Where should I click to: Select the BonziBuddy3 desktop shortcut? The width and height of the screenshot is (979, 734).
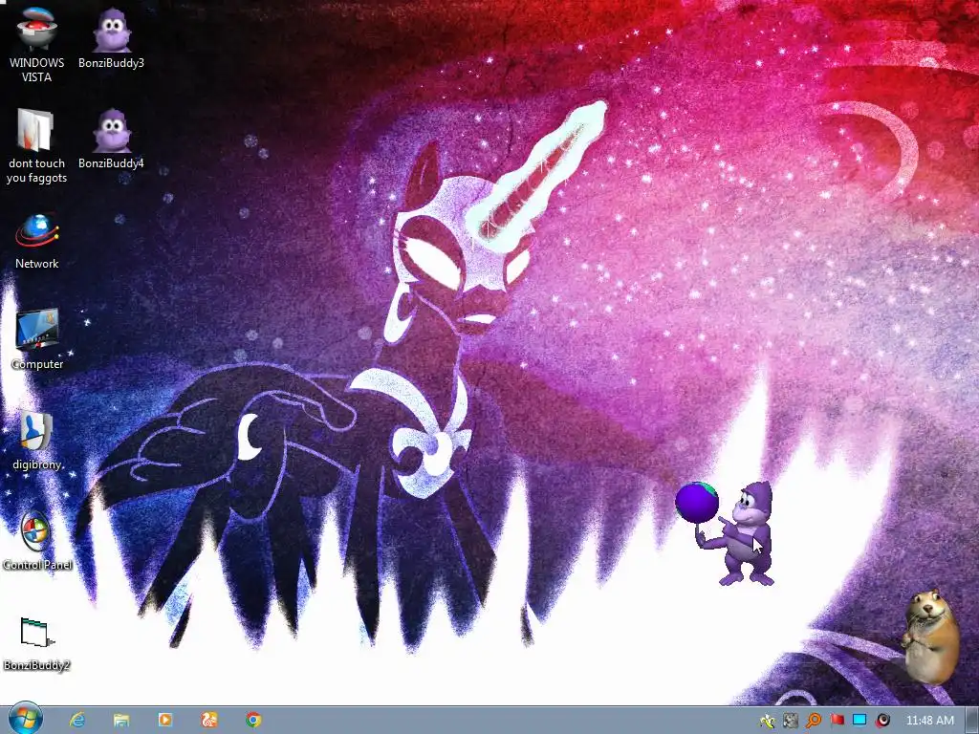point(111,37)
